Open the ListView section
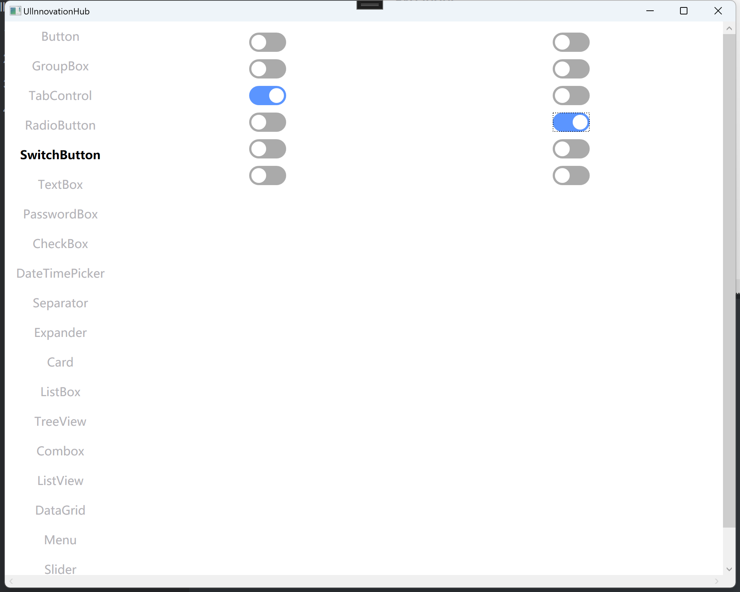The height and width of the screenshot is (592, 740). 60,480
